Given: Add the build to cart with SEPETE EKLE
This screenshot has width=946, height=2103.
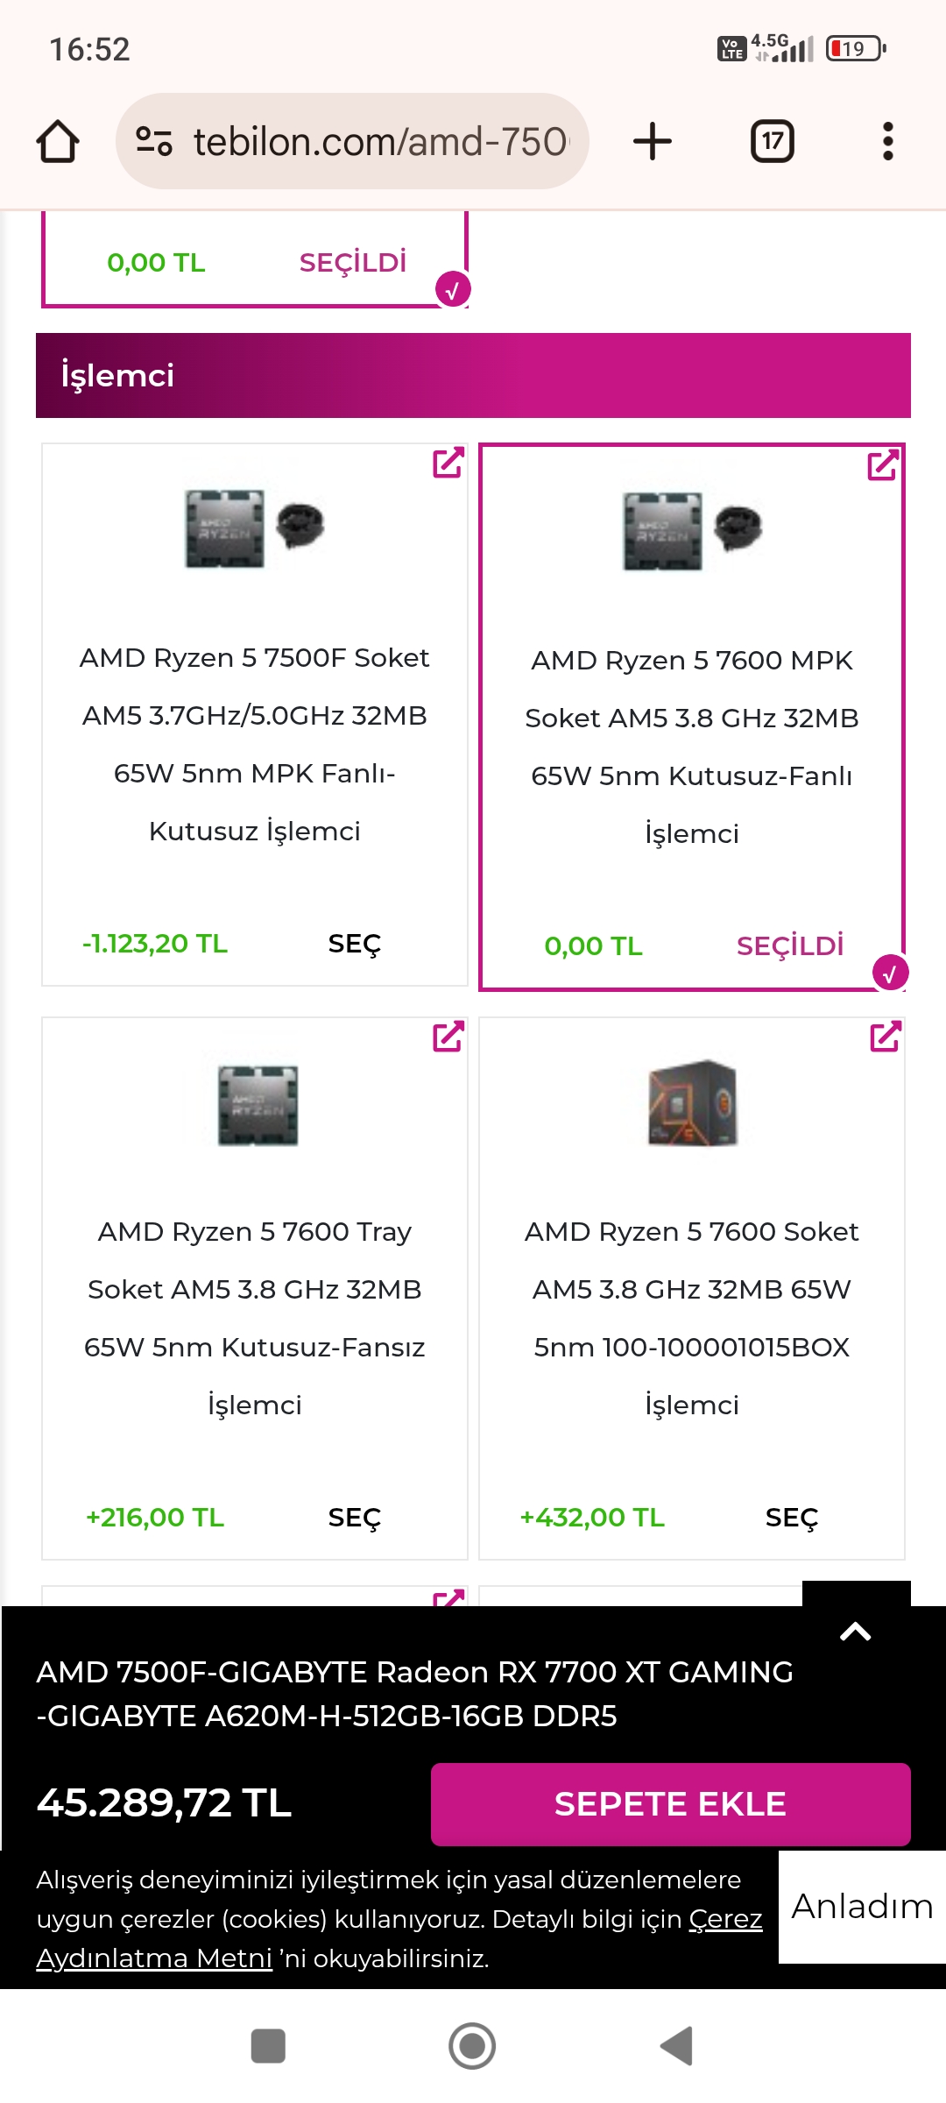Looking at the screenshot, I should coord(670,1804).
